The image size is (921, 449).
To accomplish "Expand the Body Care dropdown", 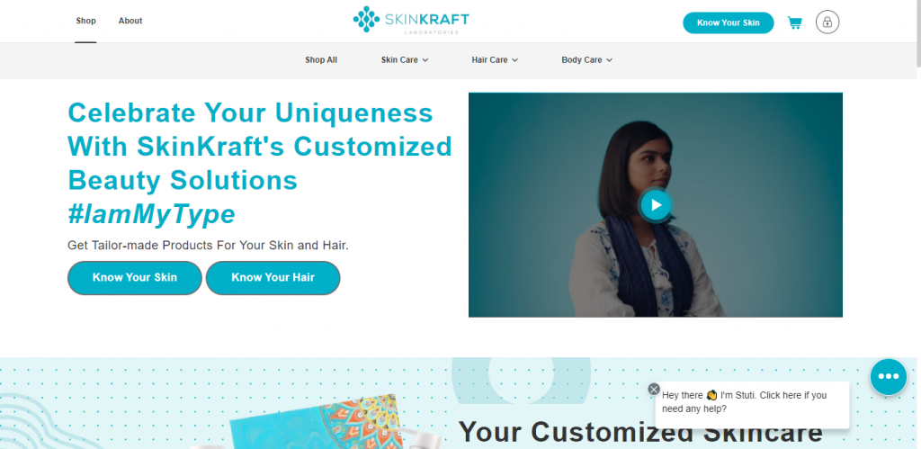I will click(586, 60).
